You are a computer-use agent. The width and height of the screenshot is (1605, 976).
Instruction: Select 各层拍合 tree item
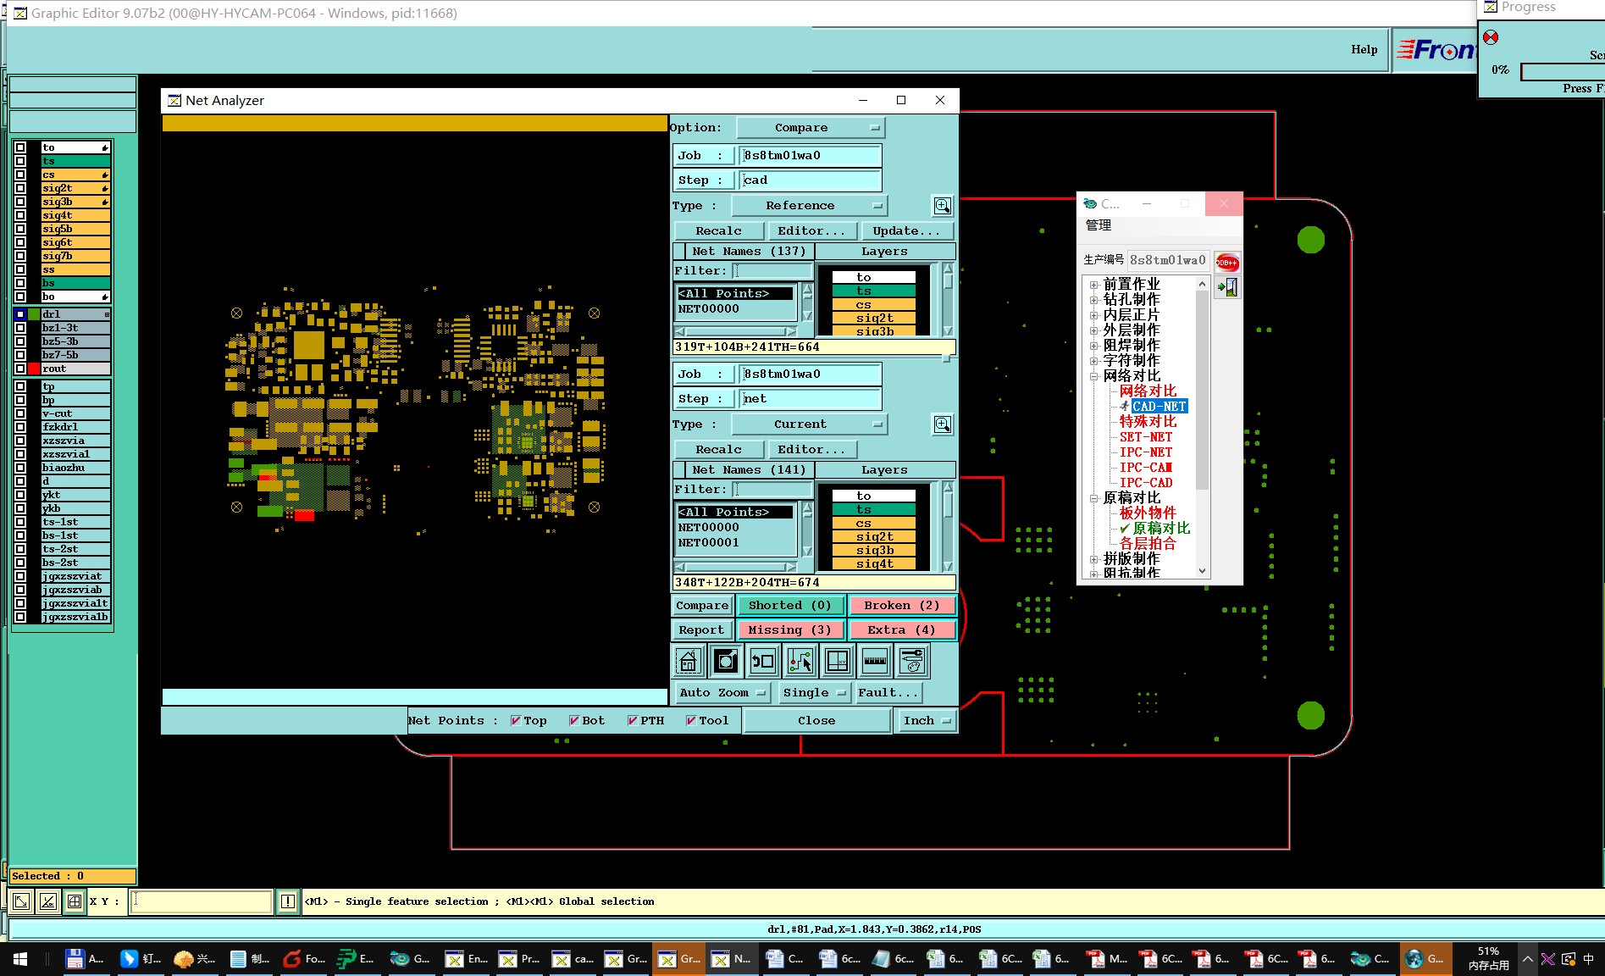click(x=1148, y=544)
